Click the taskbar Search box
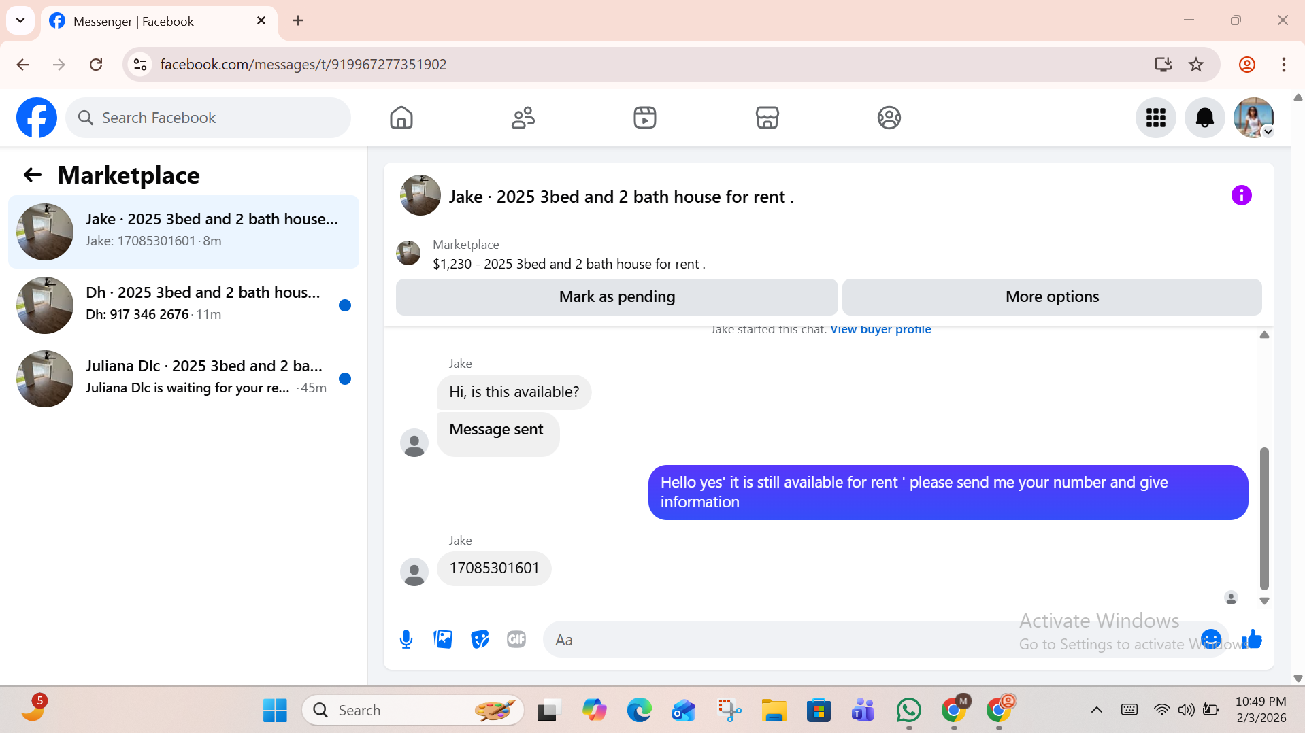This screenshot has height=733, width=1305. click(x=412, y=711)
